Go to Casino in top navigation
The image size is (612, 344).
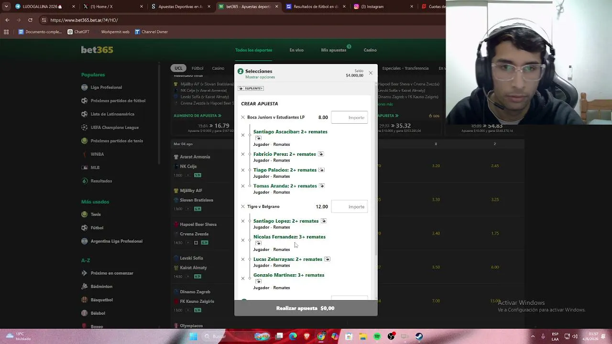[x=370, y=50]
